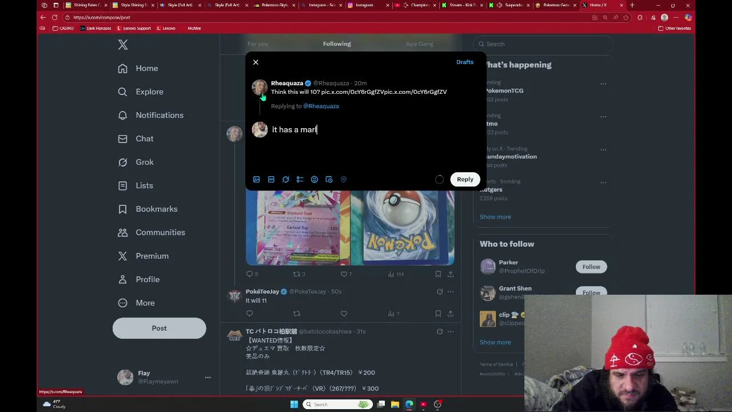Open the Flay account switcher menu

[164, 377]
